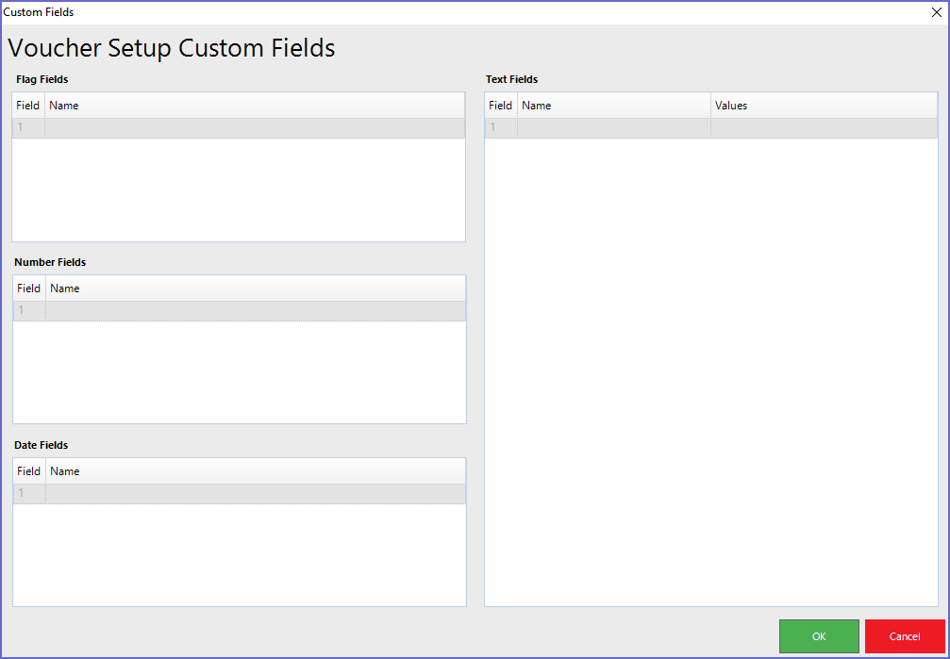Viewport: 950px width, 659px height.
Task: Edit the Values cell in Text Fields row 1
Action: click(824, 127)
